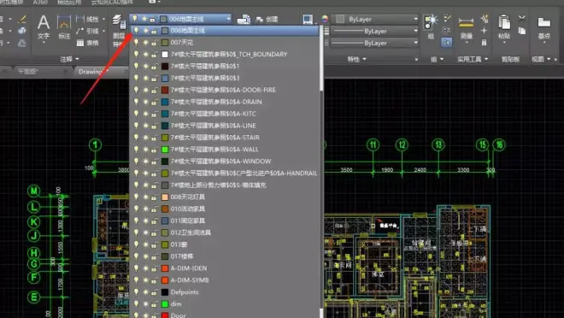Expand the 组 panel title arrow

442,59
